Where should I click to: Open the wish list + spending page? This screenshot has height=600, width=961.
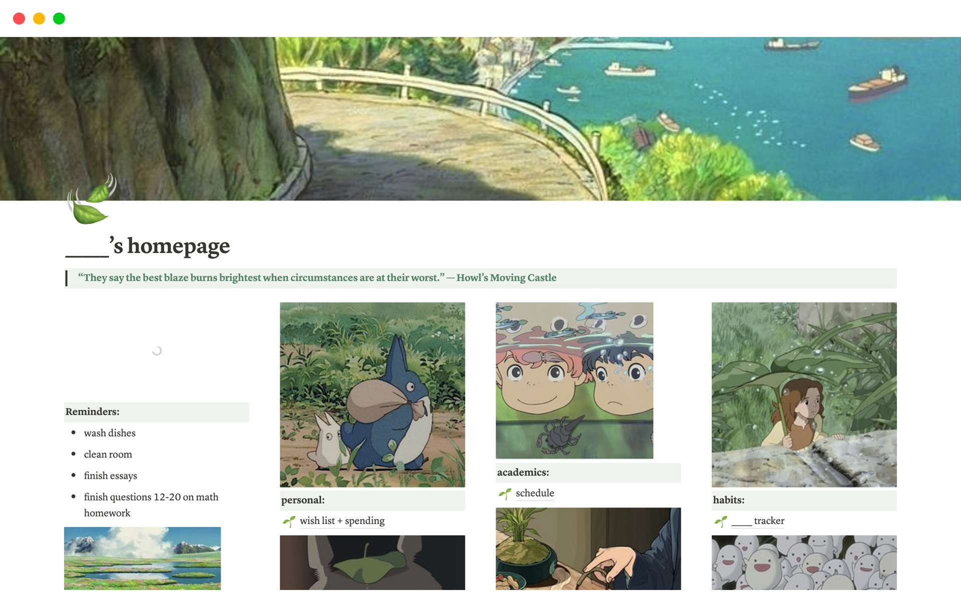(x=342, y=521)
